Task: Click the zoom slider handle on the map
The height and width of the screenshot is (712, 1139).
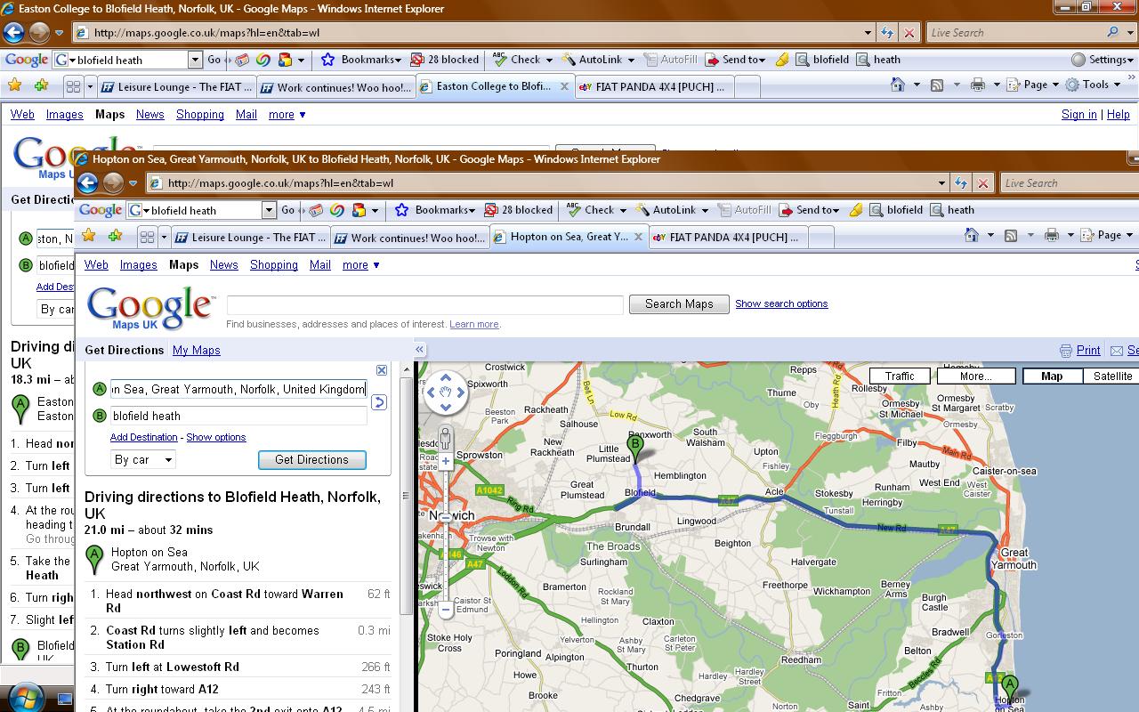Action: point(446,516)
